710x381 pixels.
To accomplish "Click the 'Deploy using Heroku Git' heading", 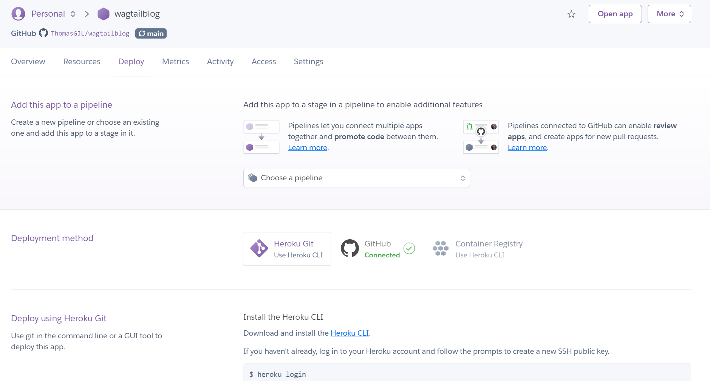I will pyautogui.click(x=59, y=318).
